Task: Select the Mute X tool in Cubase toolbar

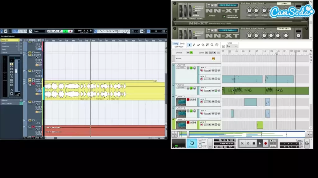Action: (113, 31)
